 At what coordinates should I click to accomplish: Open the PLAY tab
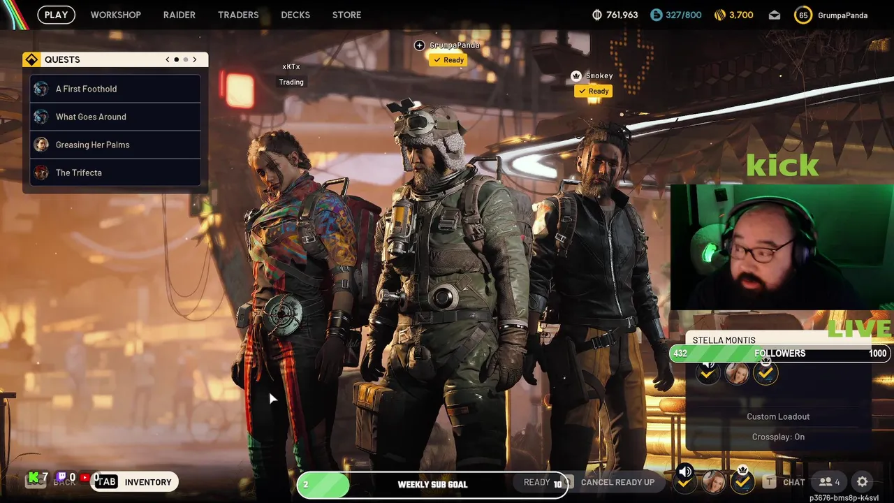pyautogui.click(x=56, y=15)
